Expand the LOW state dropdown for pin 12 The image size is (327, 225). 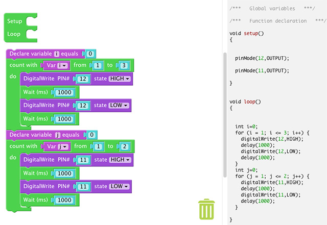[x=119, y=106]
